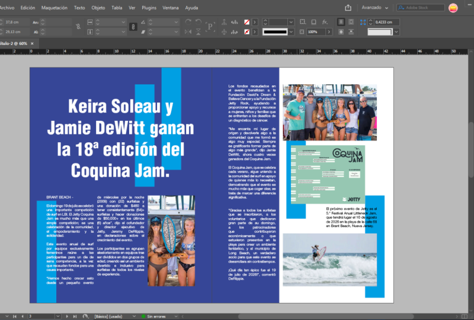Toggle constrain scale percentages link

(133, 27)
